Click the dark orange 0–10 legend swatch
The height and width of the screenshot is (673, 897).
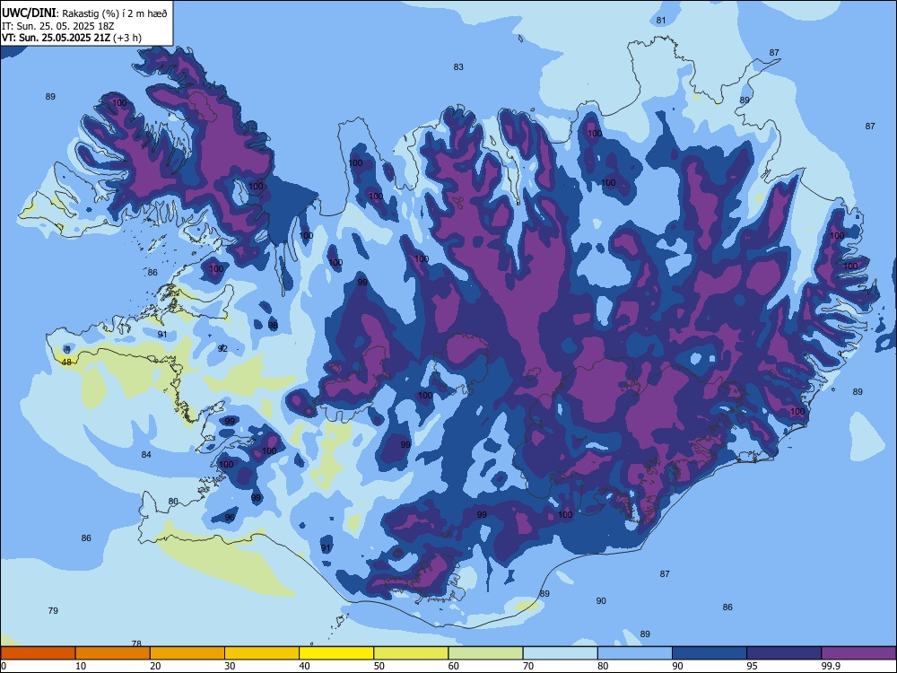click(38, 653)
